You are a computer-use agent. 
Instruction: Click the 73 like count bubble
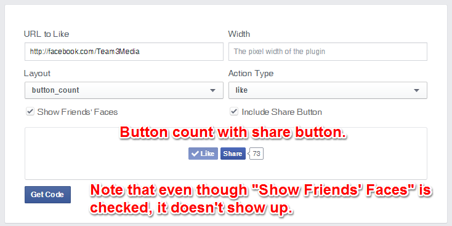click(x=256, y=154)
